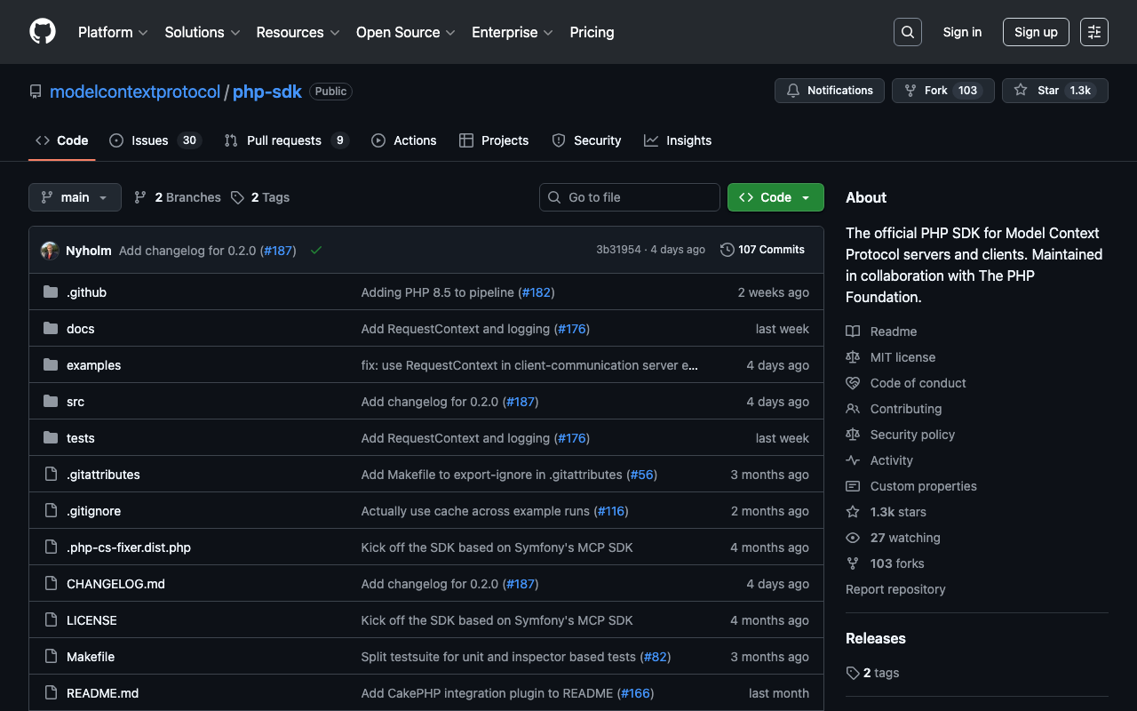Viewport: 1137px width, 711px height.
Task: Open the Pull requests tab
Action: pyautogui.click(x=285, y=140)
